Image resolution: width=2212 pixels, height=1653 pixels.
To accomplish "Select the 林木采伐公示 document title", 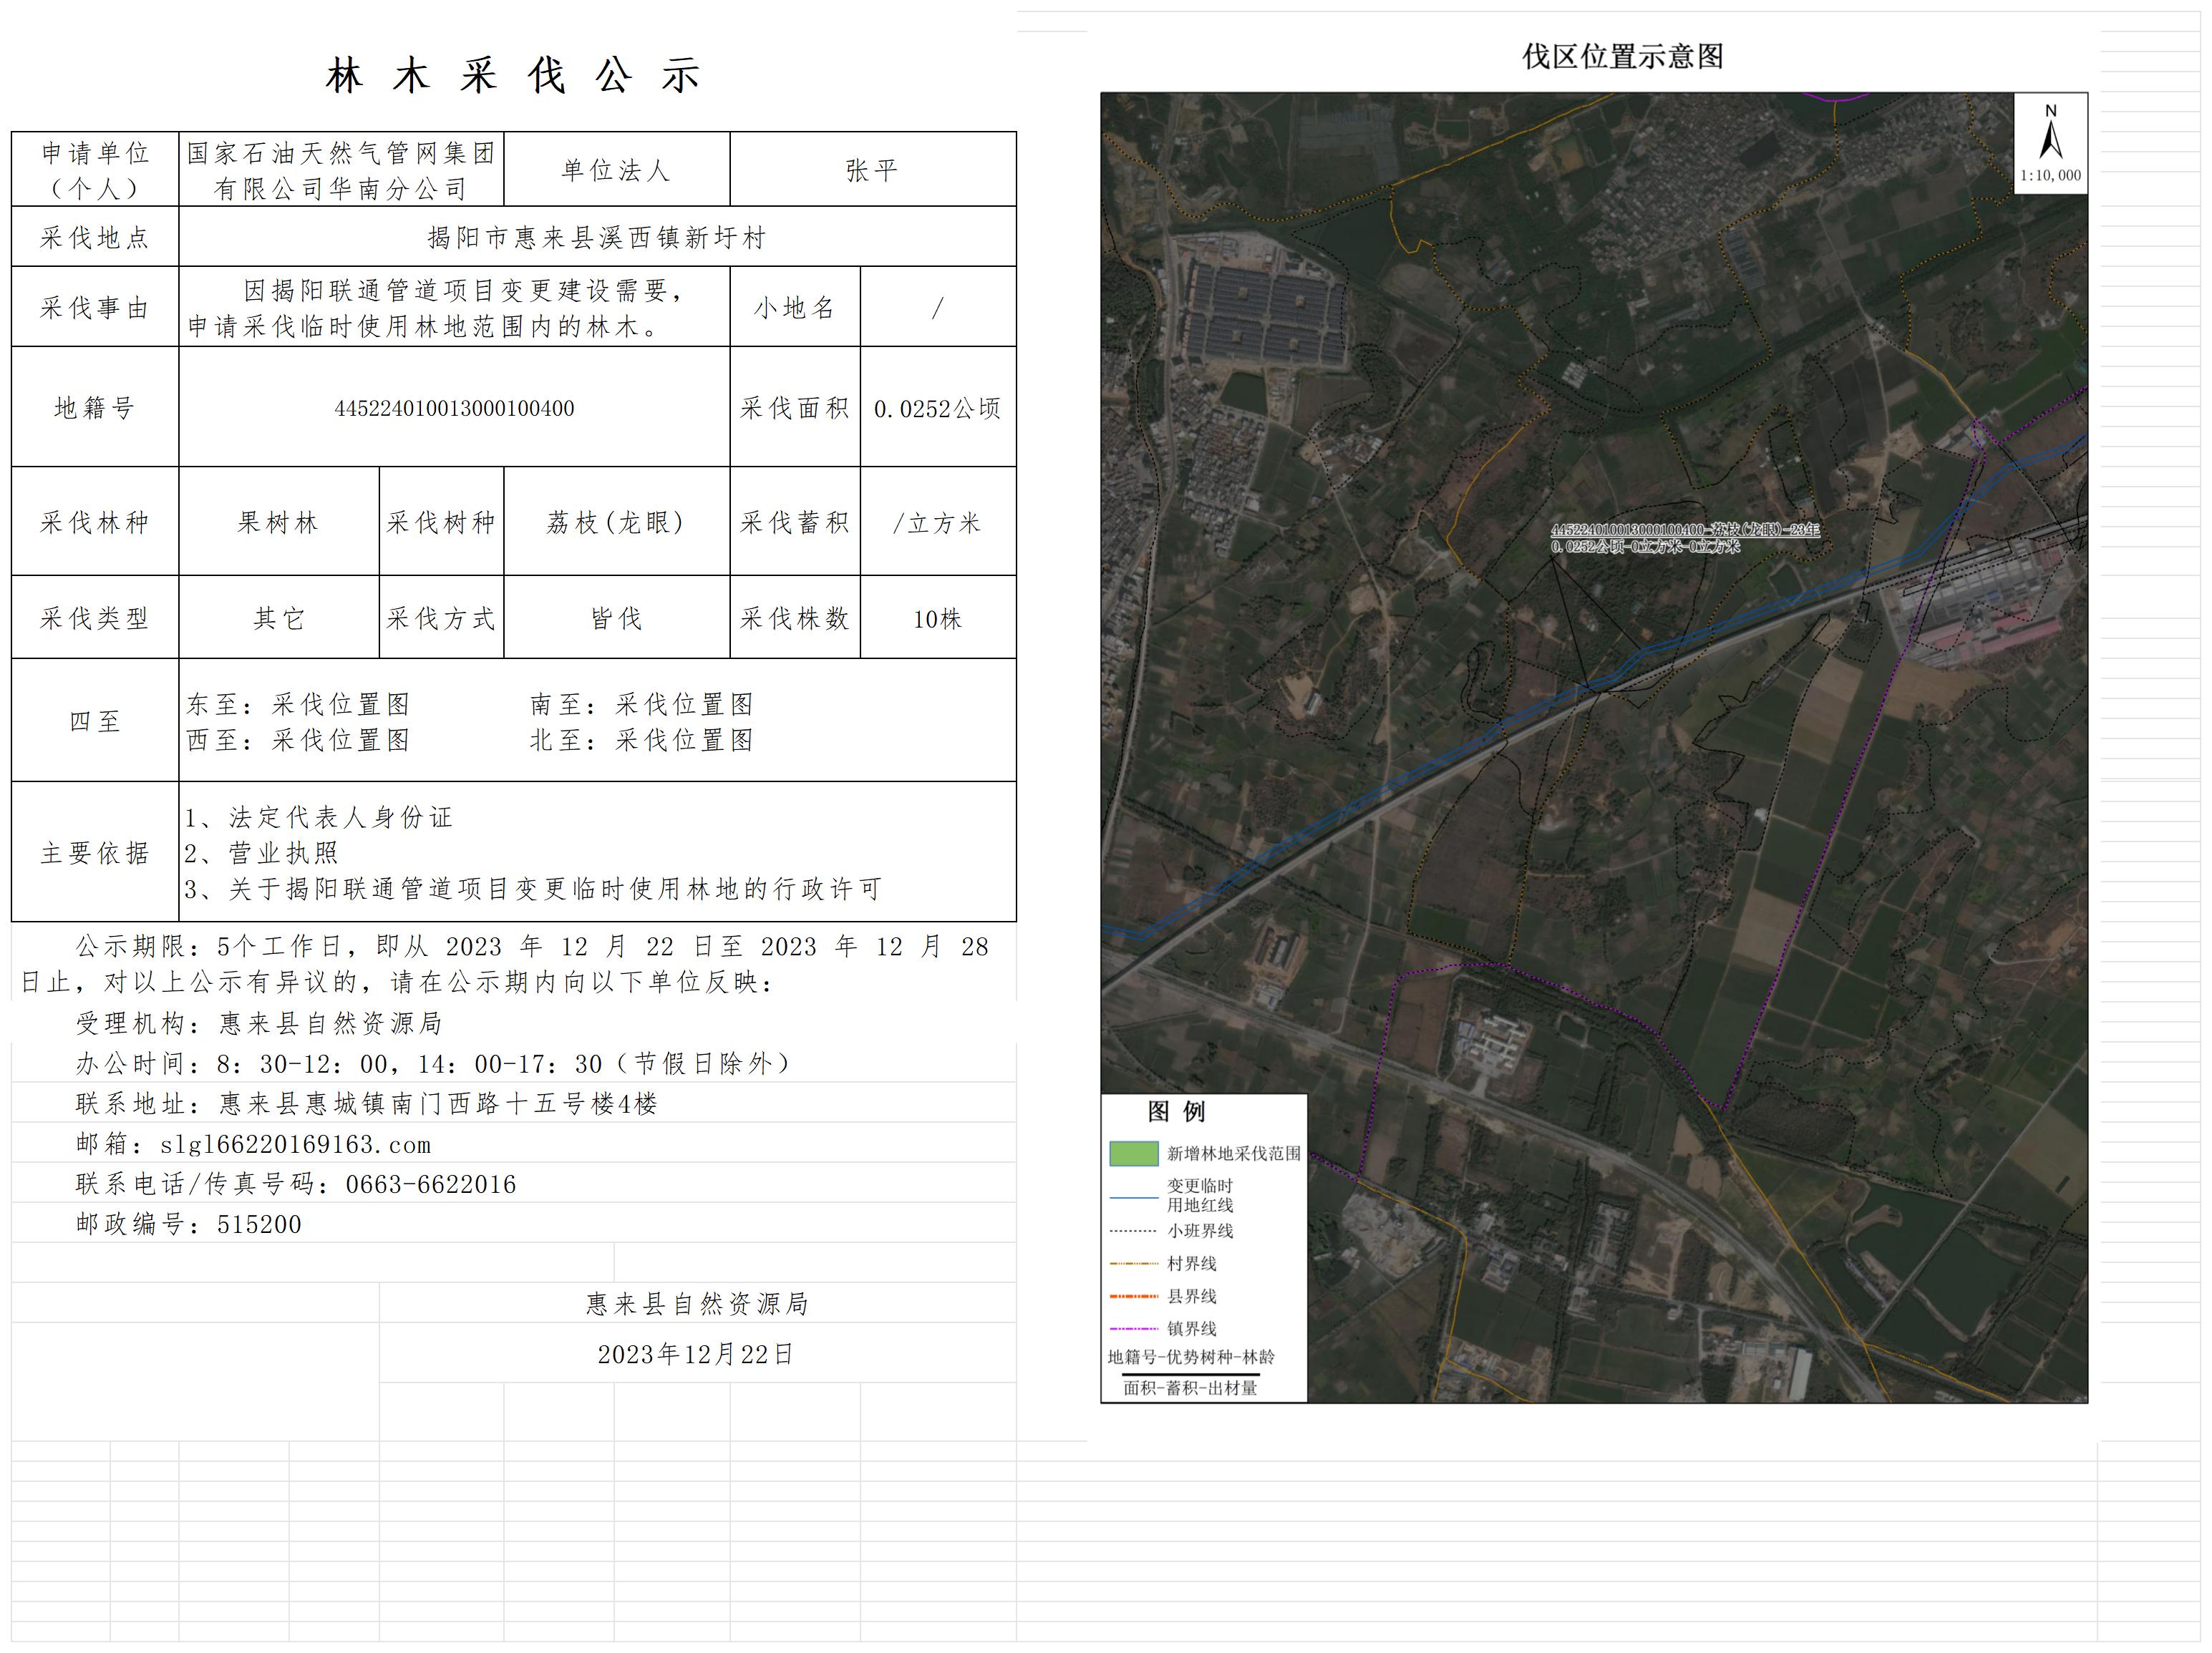I will [513, 76].
